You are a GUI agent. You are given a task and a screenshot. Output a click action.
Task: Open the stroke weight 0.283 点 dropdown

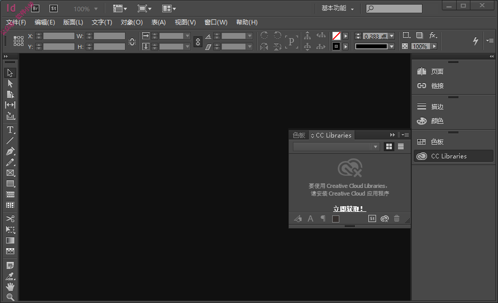(x=391, y=36)
